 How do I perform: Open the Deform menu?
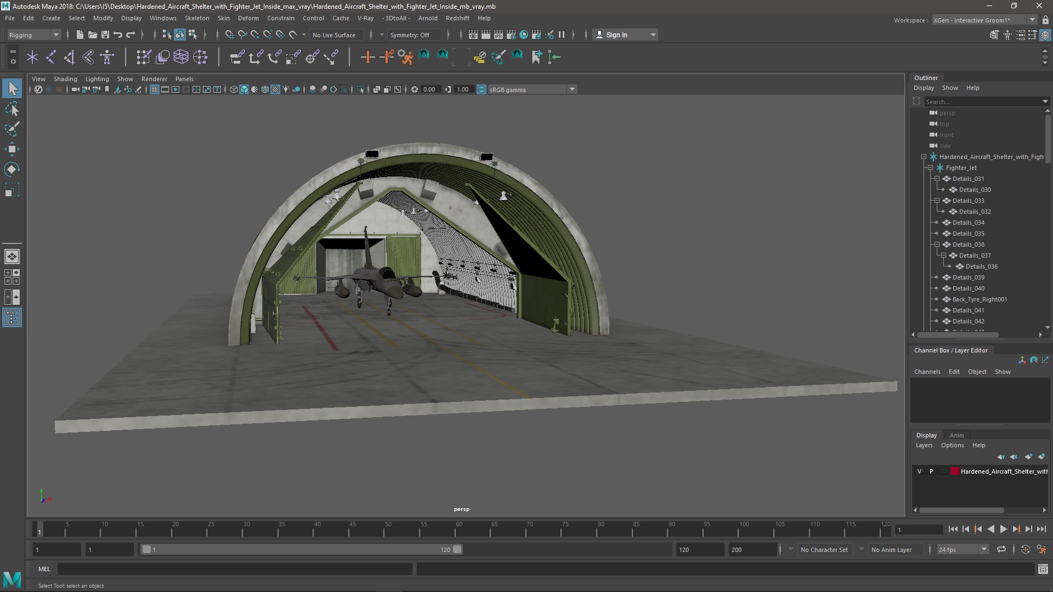(x=248, y=18)
